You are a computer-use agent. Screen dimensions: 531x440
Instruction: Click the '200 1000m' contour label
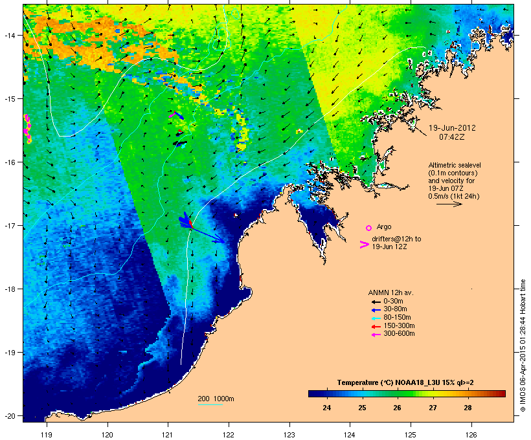pos(216,399)
